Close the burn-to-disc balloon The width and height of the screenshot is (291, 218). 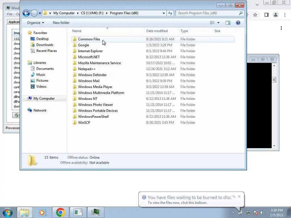[x=239, y=196]
